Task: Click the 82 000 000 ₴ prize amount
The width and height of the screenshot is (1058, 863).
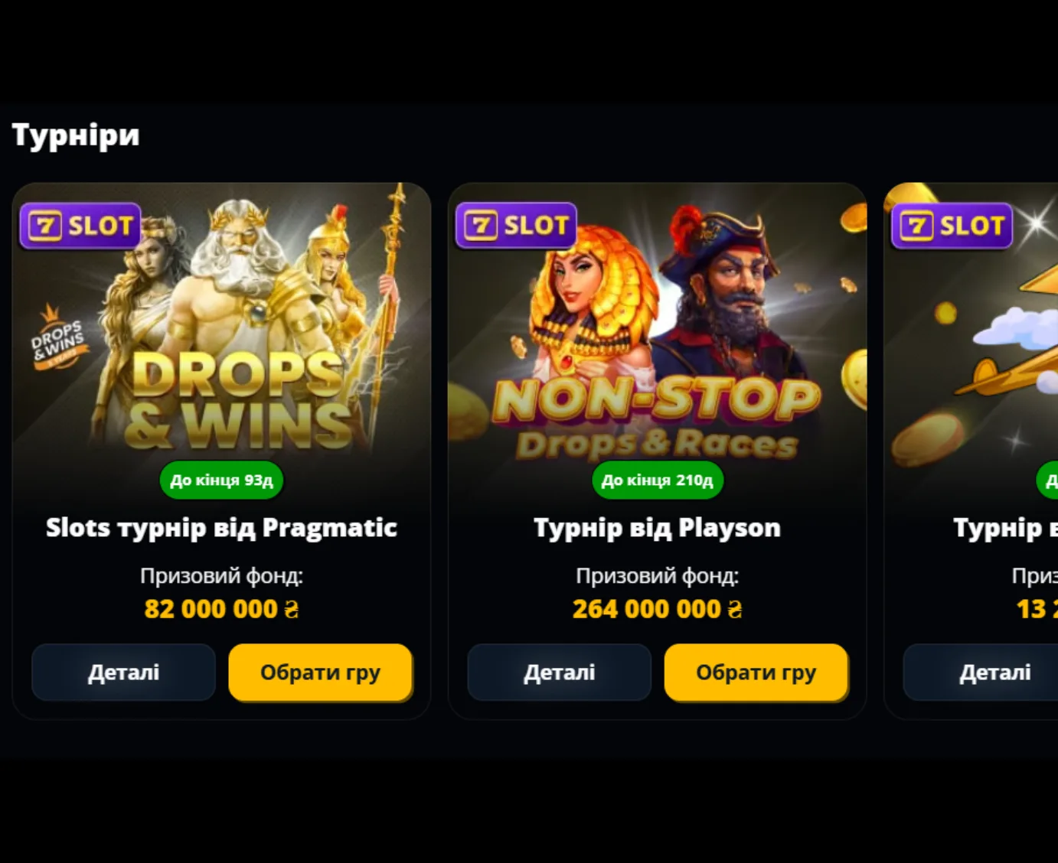Action: pos(221,609)
